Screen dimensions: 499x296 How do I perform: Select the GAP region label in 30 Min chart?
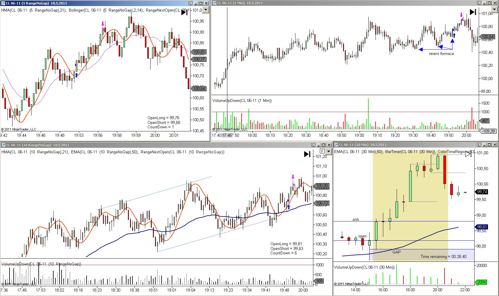tap(396, 252)
